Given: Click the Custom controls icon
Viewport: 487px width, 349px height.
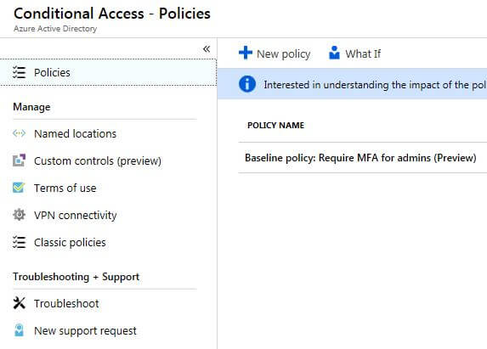Looking at the screenshot, I should 19,160.
